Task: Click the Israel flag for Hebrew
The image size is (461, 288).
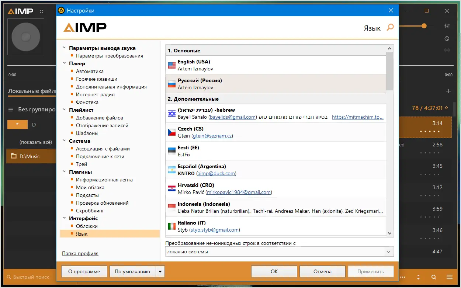Action: (x=172, y=114)
